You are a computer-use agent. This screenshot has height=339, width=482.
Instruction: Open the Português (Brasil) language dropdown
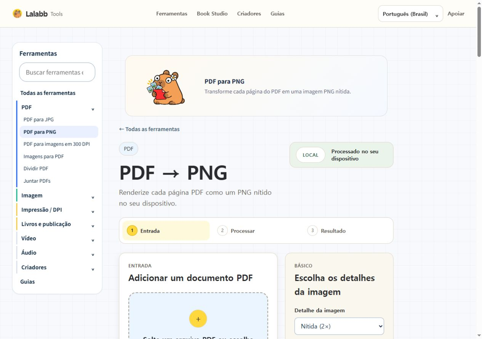410,14
